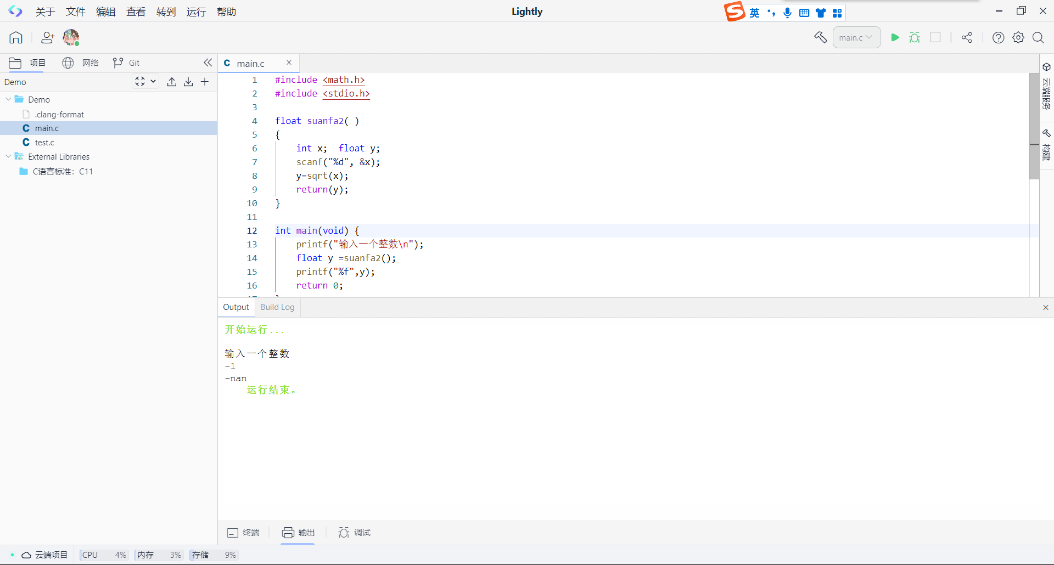The height and width of the screenshot is (565, 1054).
Task: Open the 关于 menu
Action: 45,12
